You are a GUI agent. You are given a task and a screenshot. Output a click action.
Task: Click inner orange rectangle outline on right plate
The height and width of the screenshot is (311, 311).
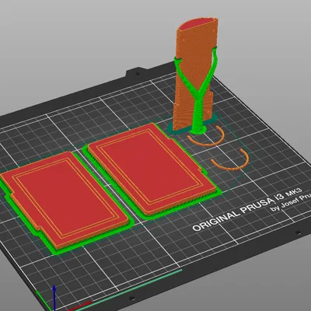(x=150, y=166)
